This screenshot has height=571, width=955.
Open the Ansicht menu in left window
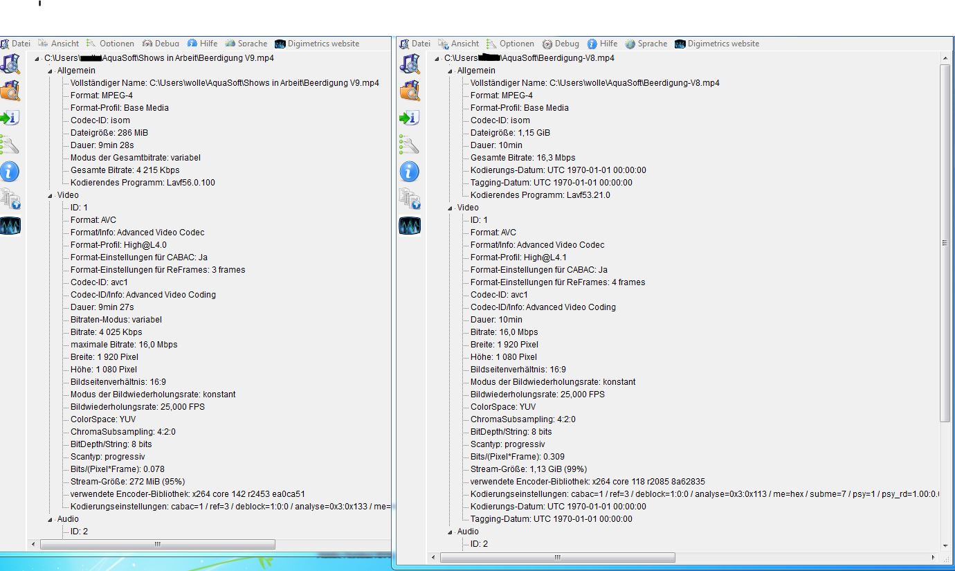(x=59, y=44)
